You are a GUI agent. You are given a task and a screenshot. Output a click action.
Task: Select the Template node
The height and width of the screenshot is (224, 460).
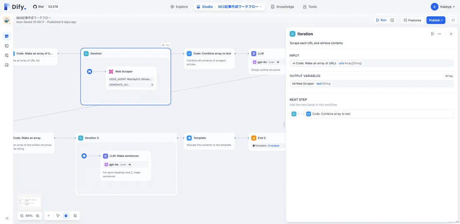click(210, 141)
